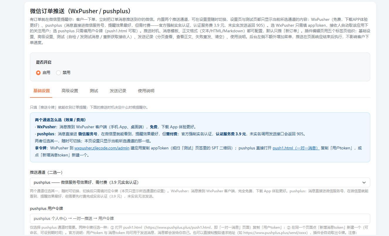Open the 使用说明 tab
Viewport: 389px width, 236px height.
(x=146, y=91)
